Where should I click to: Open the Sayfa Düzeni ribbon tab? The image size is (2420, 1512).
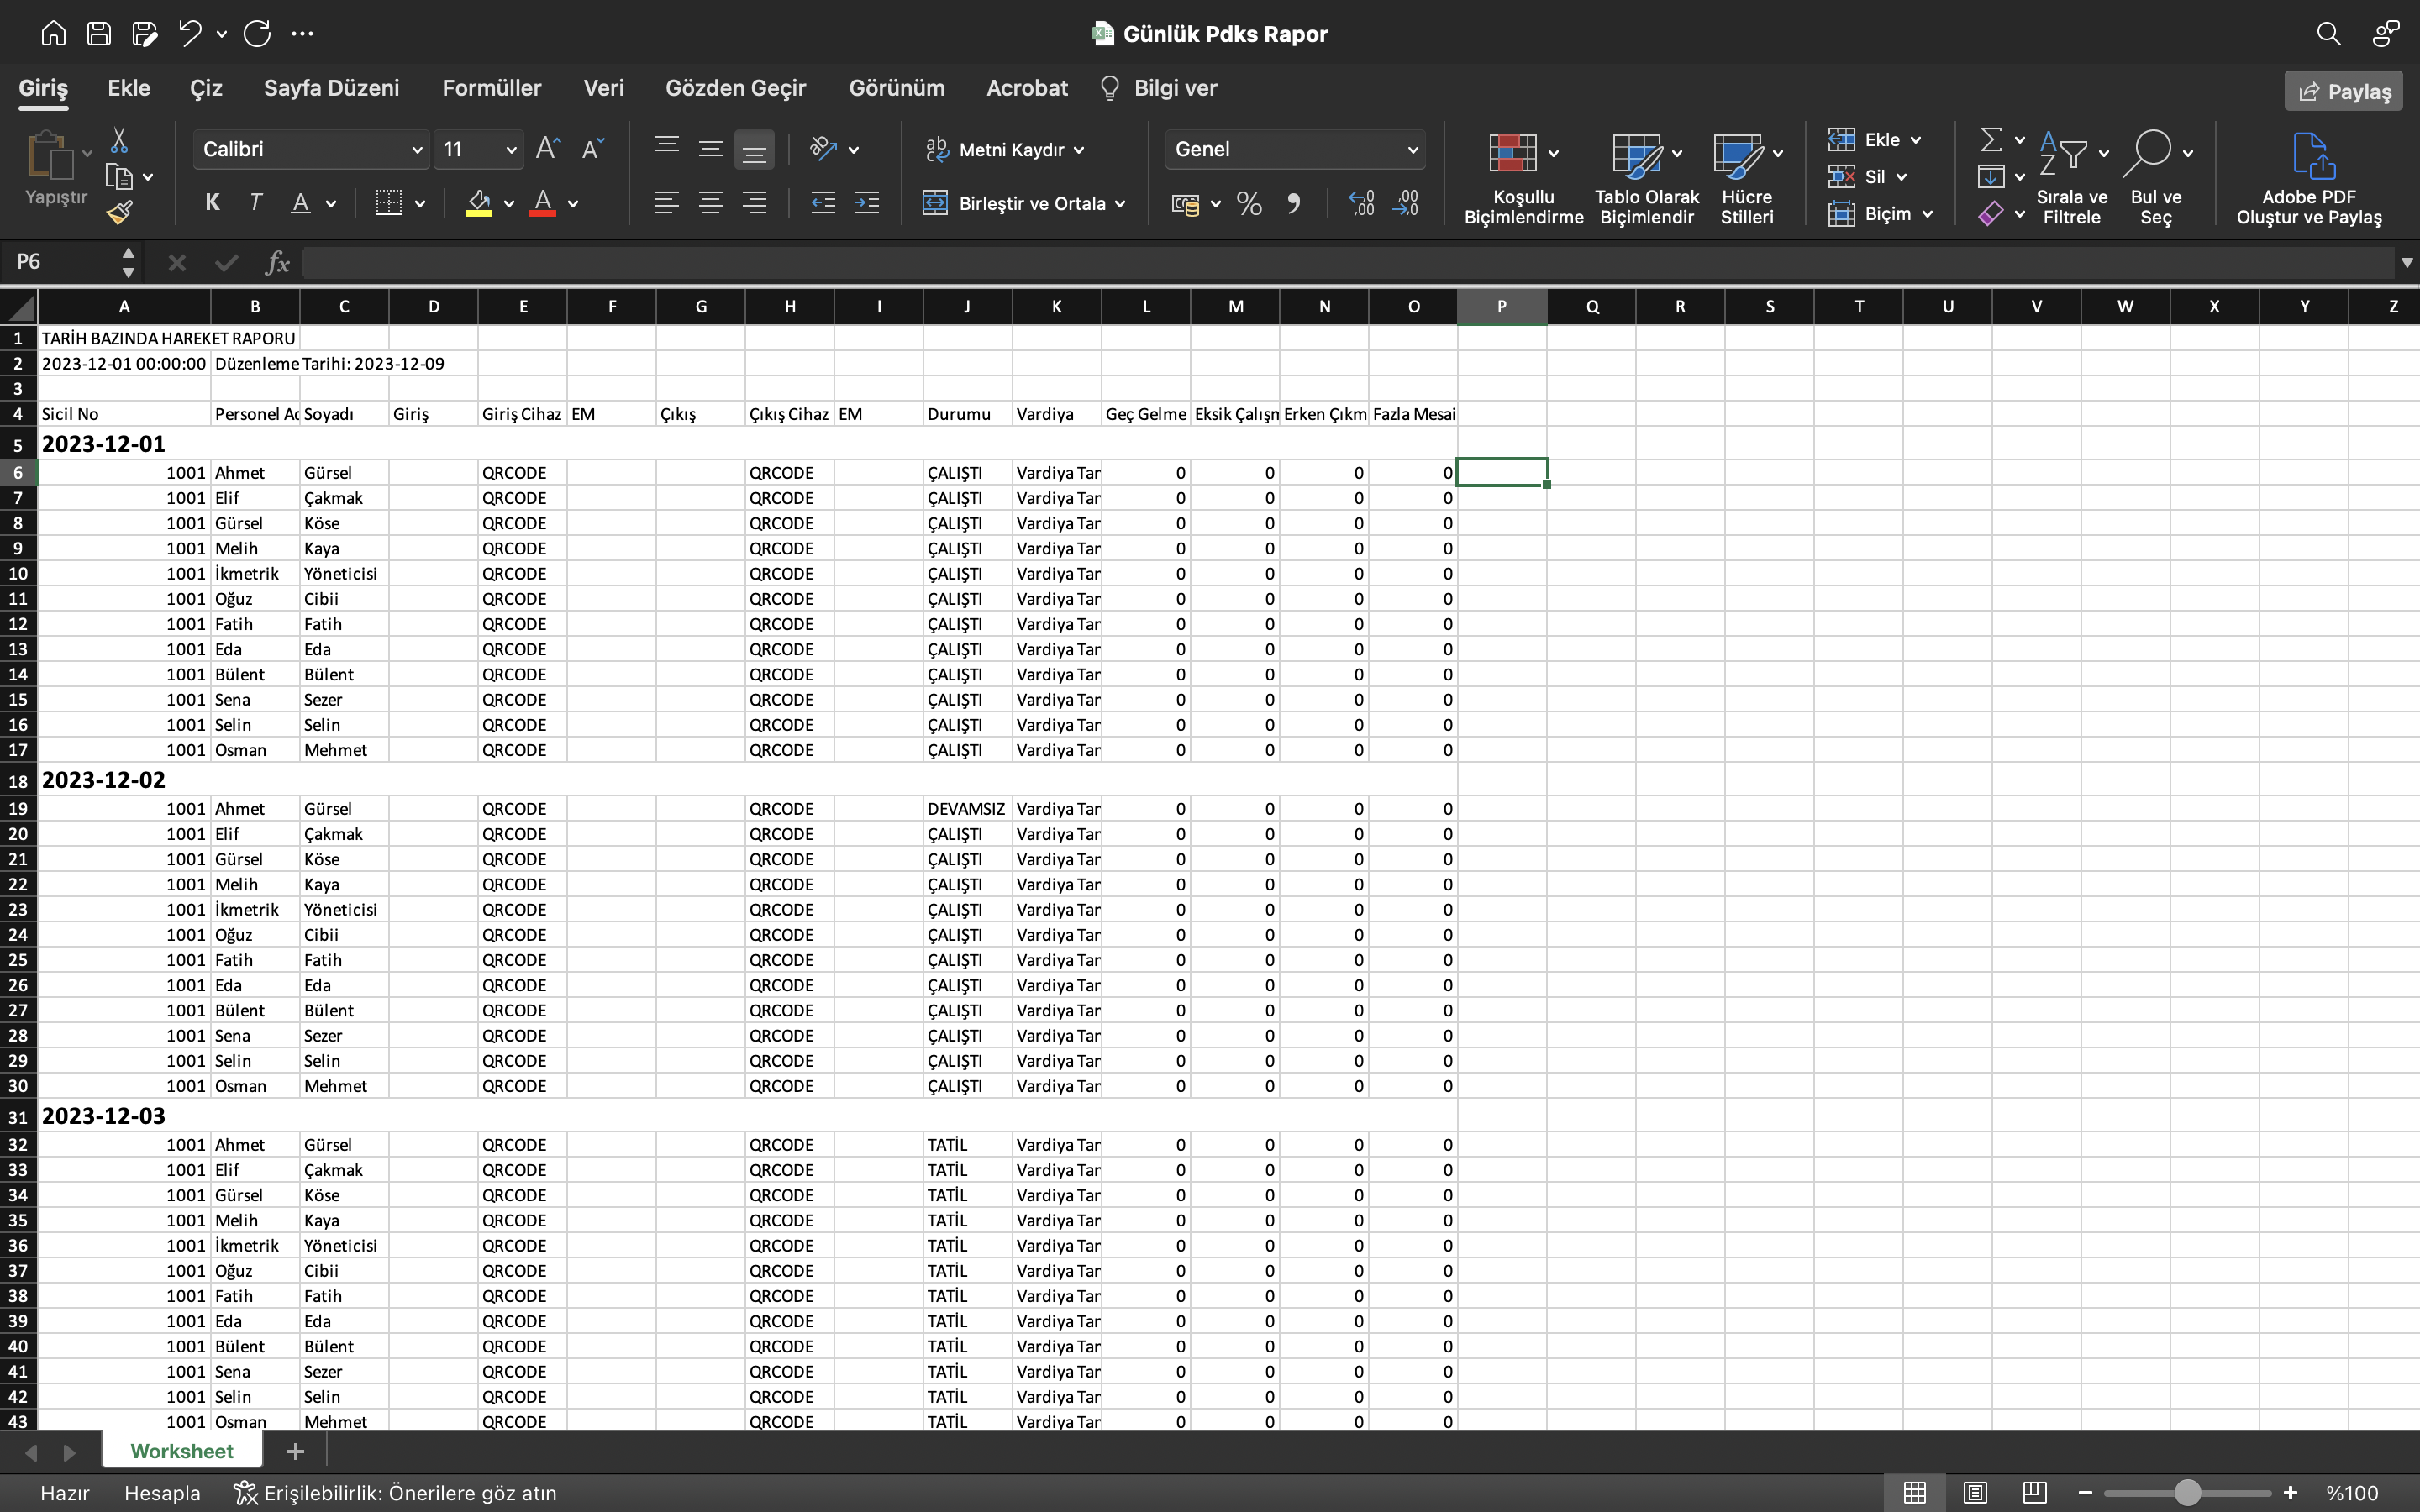coord(331,88)
